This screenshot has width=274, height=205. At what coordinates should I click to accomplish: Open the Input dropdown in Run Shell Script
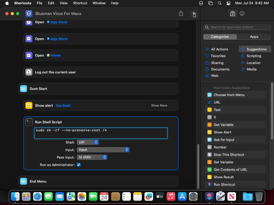103,150
